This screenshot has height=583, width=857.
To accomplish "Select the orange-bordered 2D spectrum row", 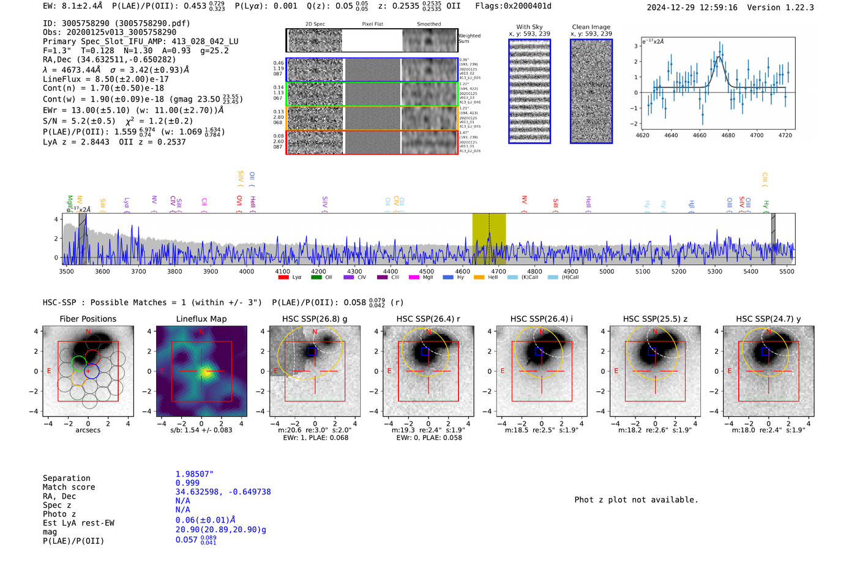I will pyautogui.click(x=372, y=118).
